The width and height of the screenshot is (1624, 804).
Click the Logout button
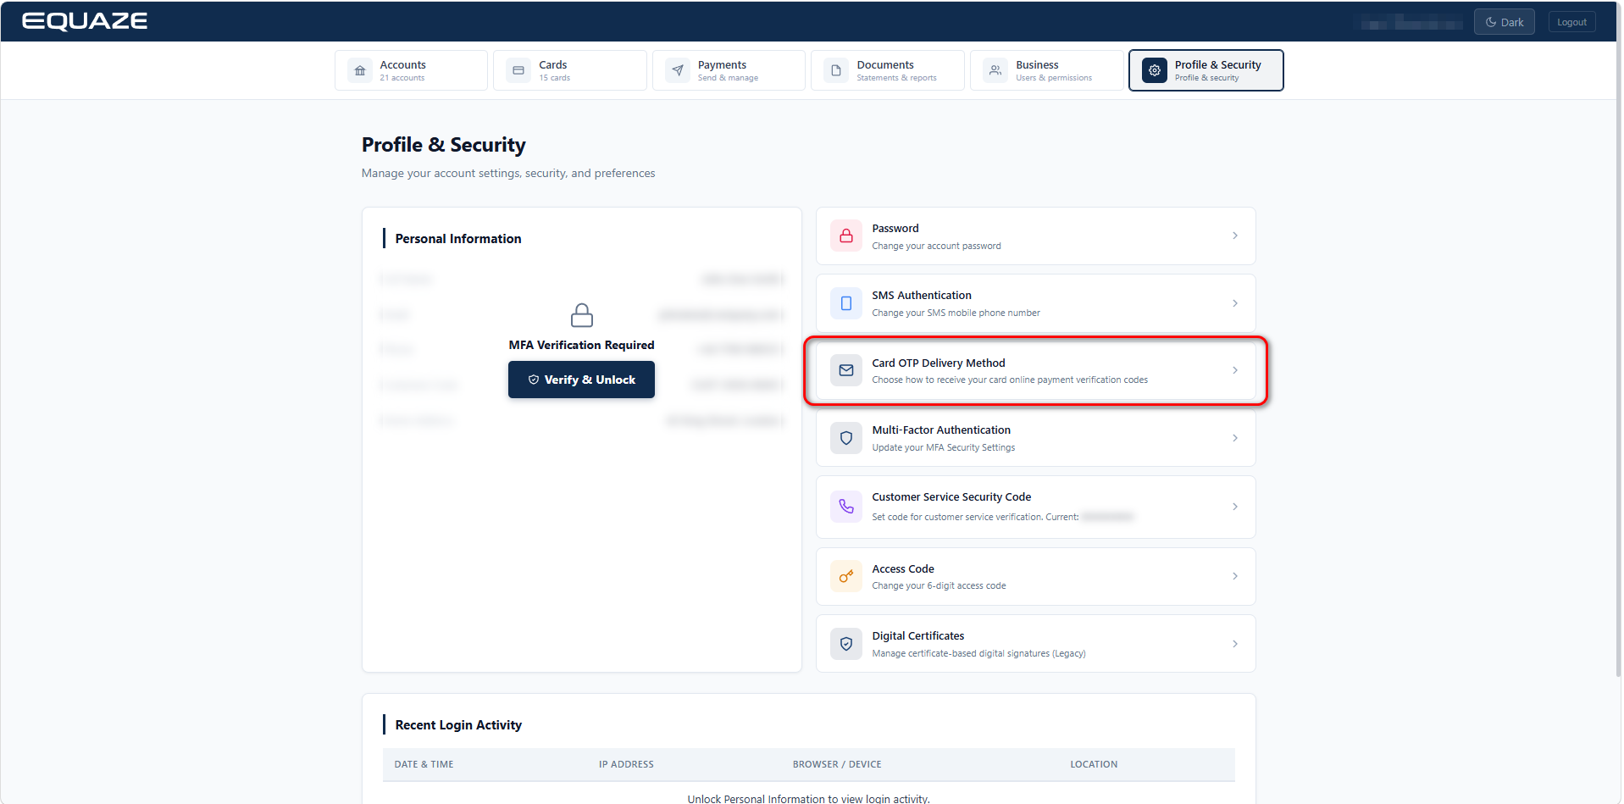pyautogui.click(x=1571, y=22)
